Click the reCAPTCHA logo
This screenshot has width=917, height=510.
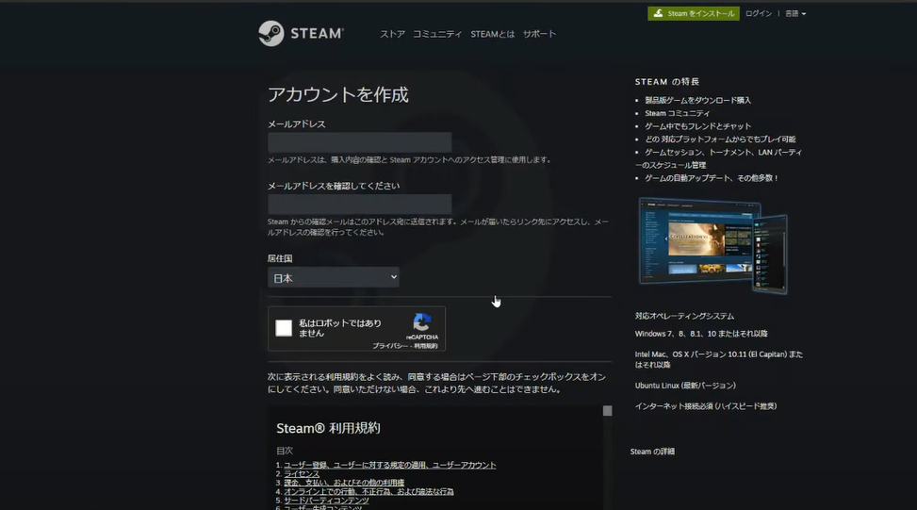click(x=421, y=322)
